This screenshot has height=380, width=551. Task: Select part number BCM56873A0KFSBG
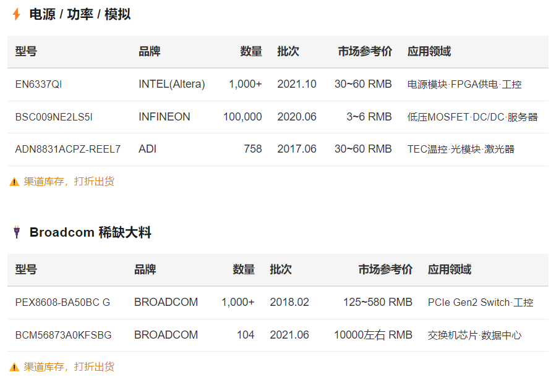point(63,335)
